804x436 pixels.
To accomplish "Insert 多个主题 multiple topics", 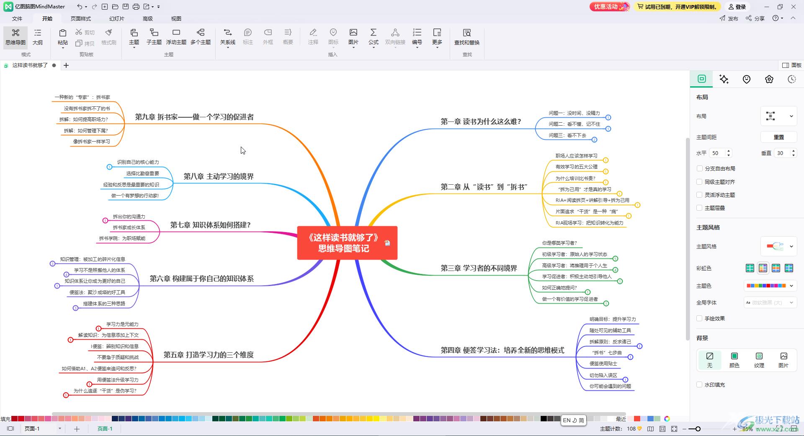I will [x=201, y=37].
